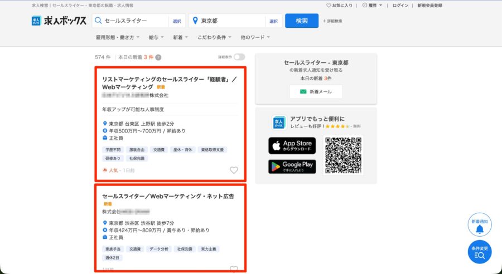The width and height of the screenshot is (502, 274).
Task: Click the help question mark next to 本日の新着
Action: click(158, 57)
